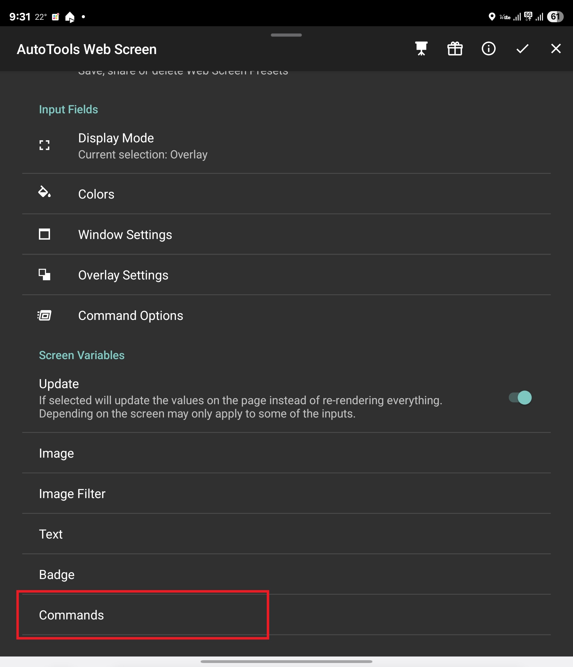The width and height of the screenshot is (573, 667).
Task: Open Window Settings
Action: [x=286, y=235]
